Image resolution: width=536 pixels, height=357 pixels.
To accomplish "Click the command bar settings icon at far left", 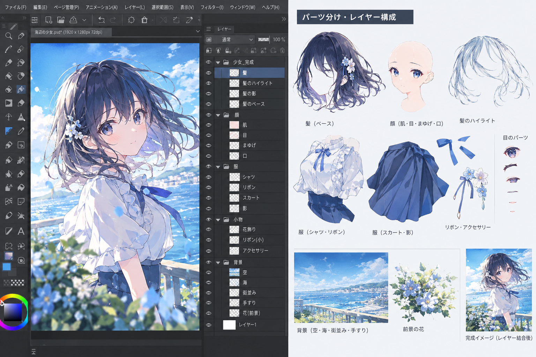I will (x=35, y=20).
